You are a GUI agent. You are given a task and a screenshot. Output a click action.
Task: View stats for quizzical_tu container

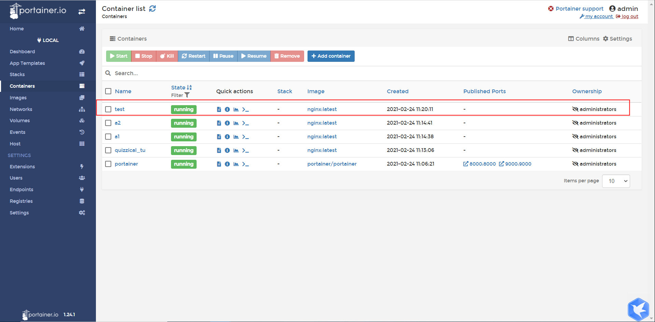pyautogui.click(x=236, y=150)
